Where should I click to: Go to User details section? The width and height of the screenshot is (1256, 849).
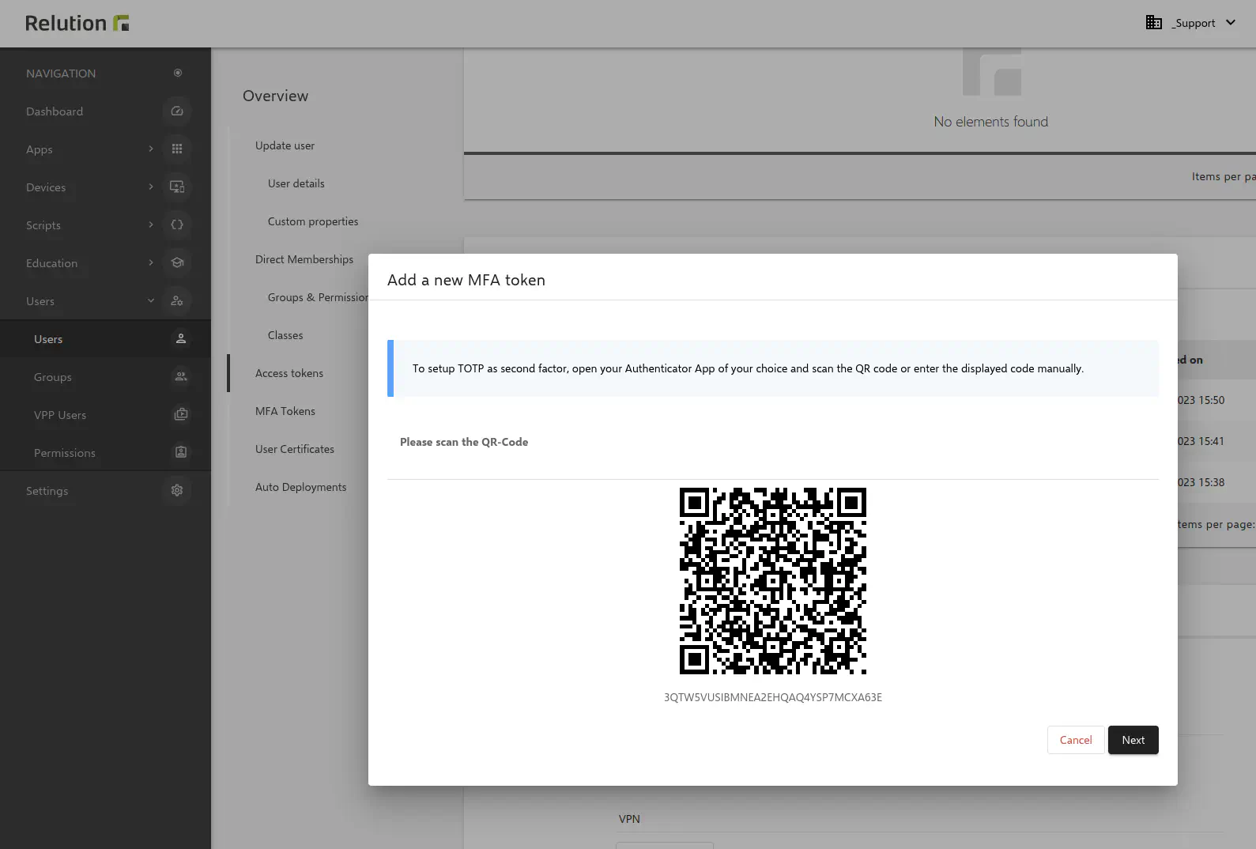pos(296,183)
